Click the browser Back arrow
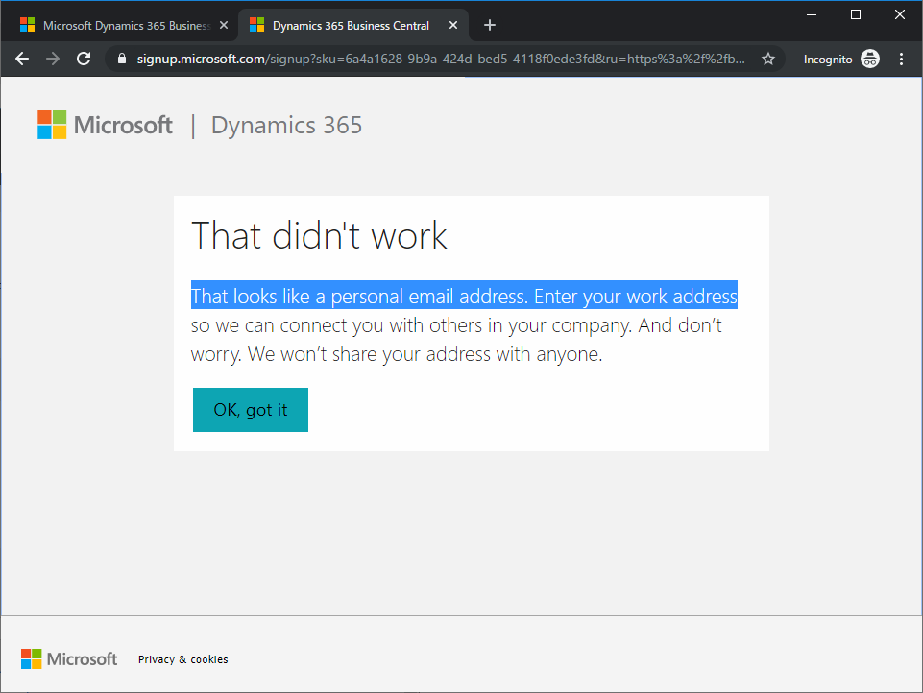Viewport: 923px width, 693px height. pyautogui.click(x=22, y=59)
